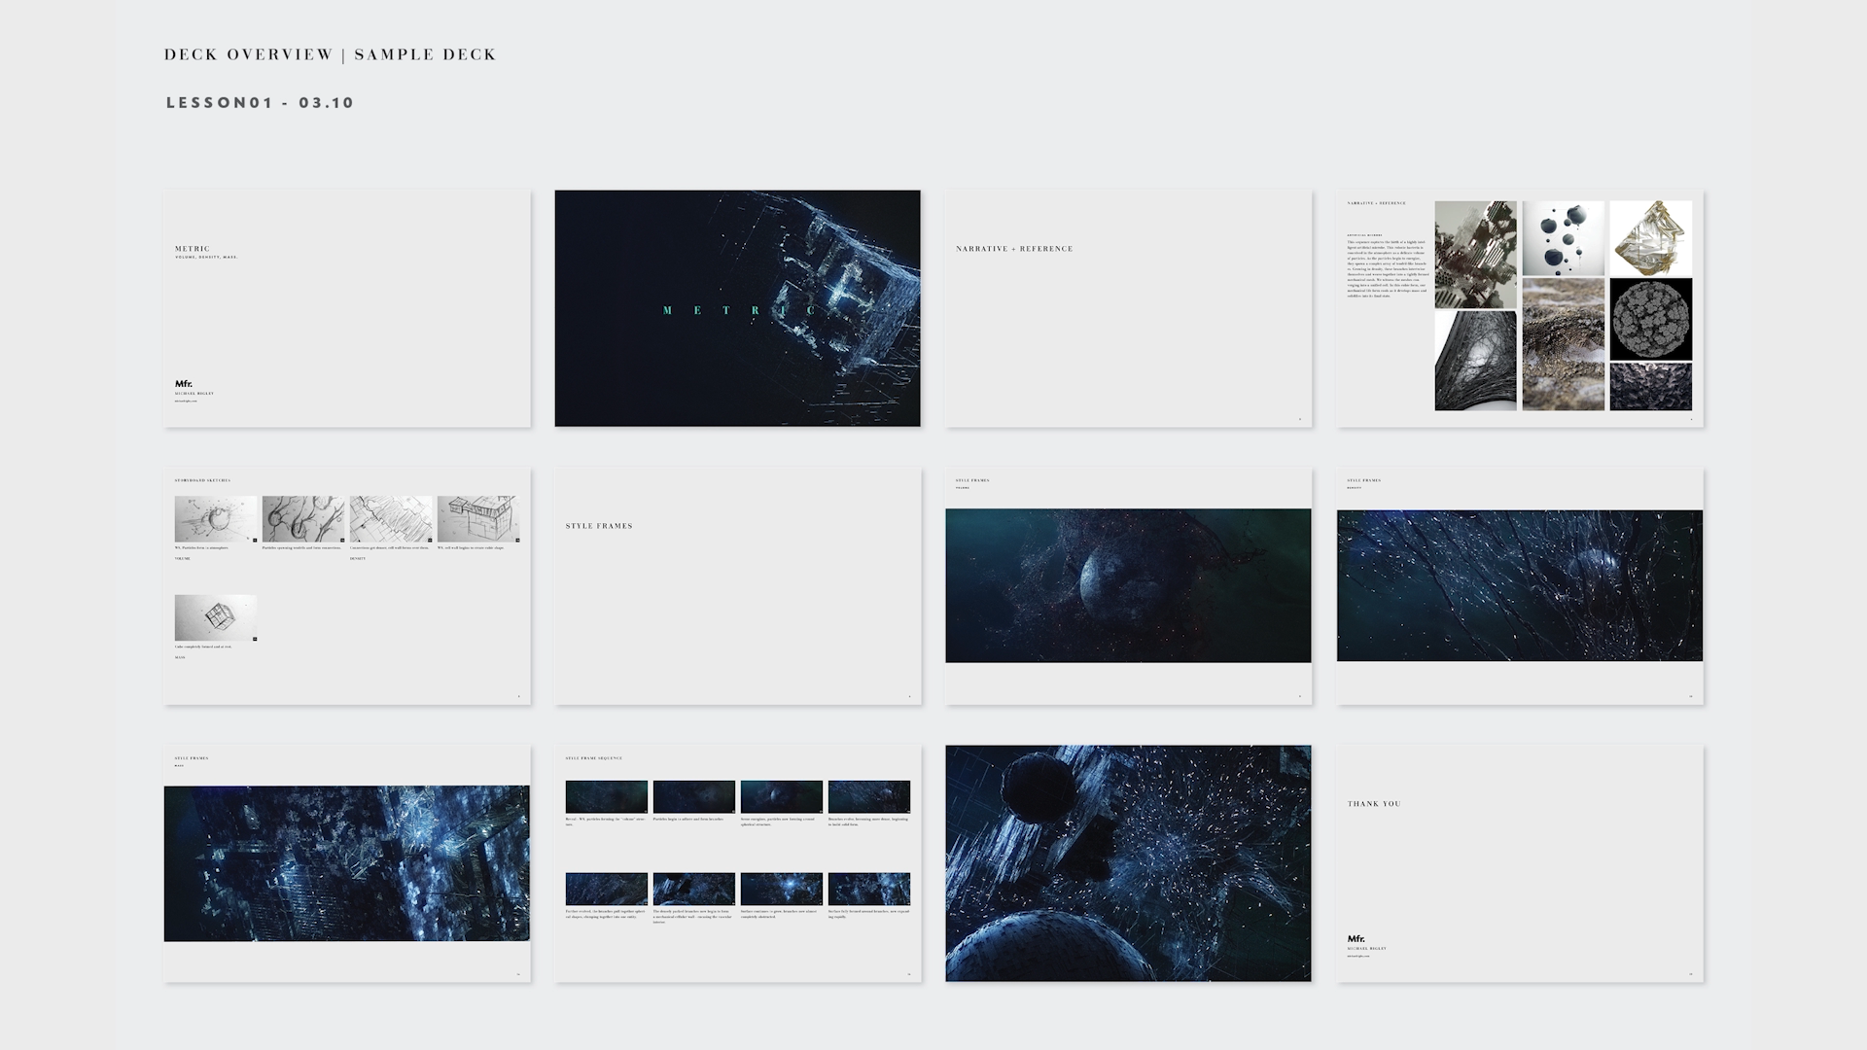The height and width of the screenshot is (1050, 1867).
Task: Click the DECK OVERVIEW | SAMPLE DECK heading
Action: 331,54
